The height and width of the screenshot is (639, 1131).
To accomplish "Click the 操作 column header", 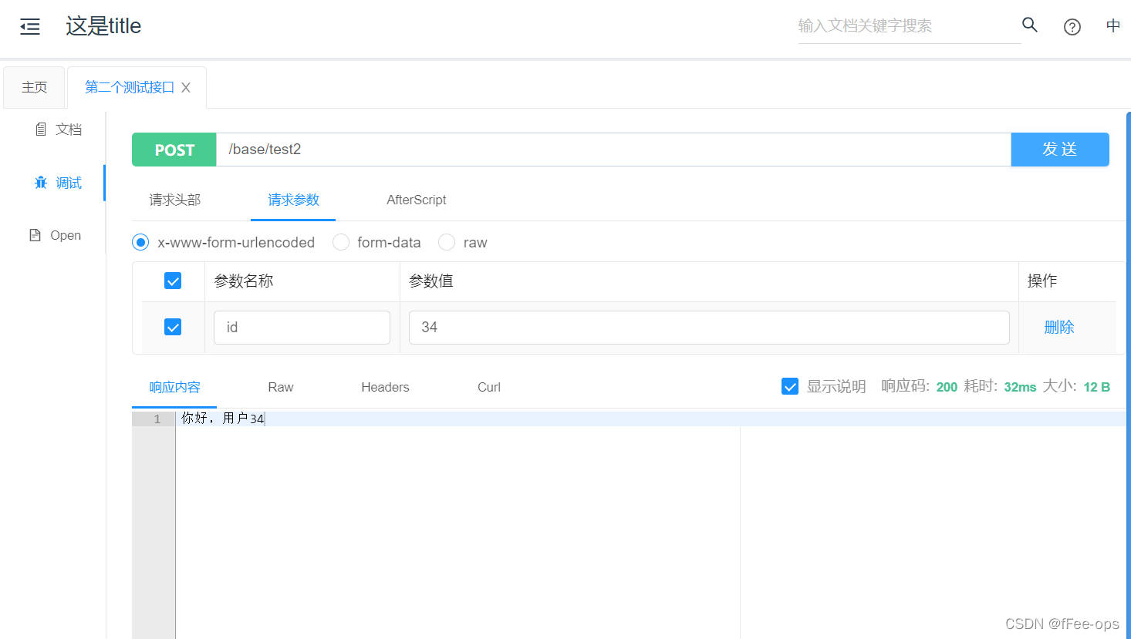I will tap(1042, 281).
